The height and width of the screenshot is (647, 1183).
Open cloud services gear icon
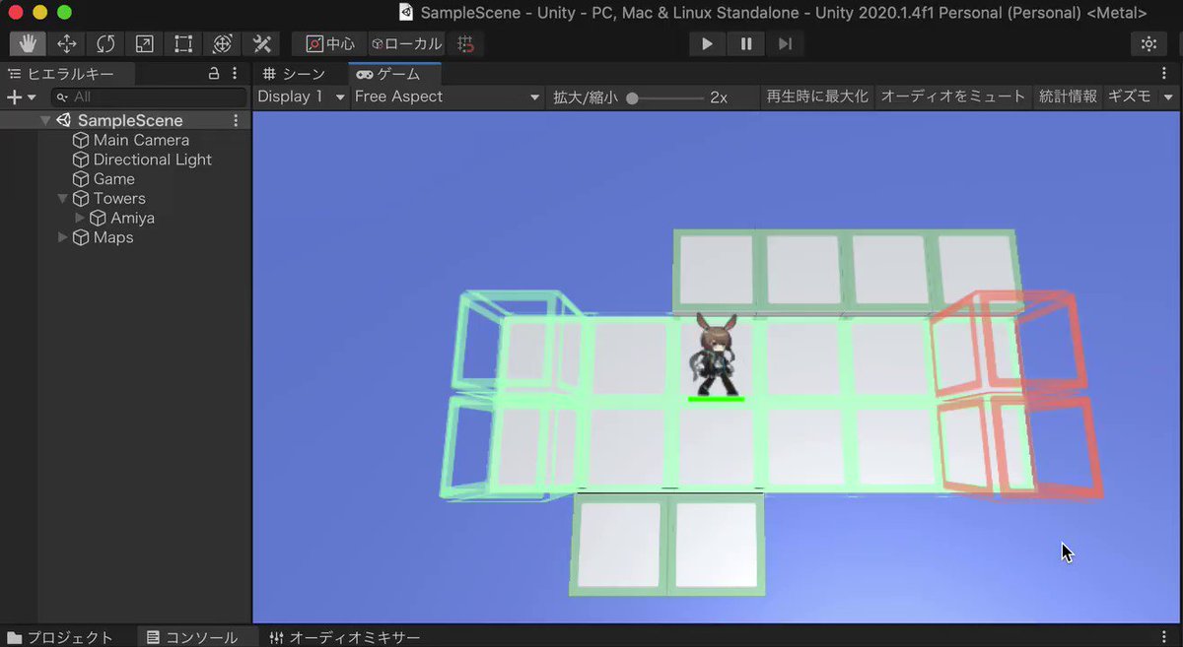pyautogui.click(x=1148, y=43)
